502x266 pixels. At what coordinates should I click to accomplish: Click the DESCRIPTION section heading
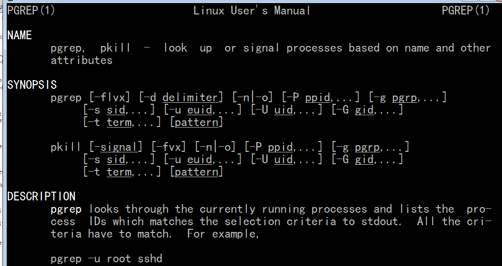tap(41, 196)
